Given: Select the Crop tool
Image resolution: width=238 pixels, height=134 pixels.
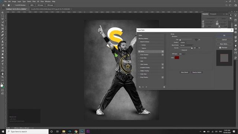Looking at the screenshot, I should point(3,25).
